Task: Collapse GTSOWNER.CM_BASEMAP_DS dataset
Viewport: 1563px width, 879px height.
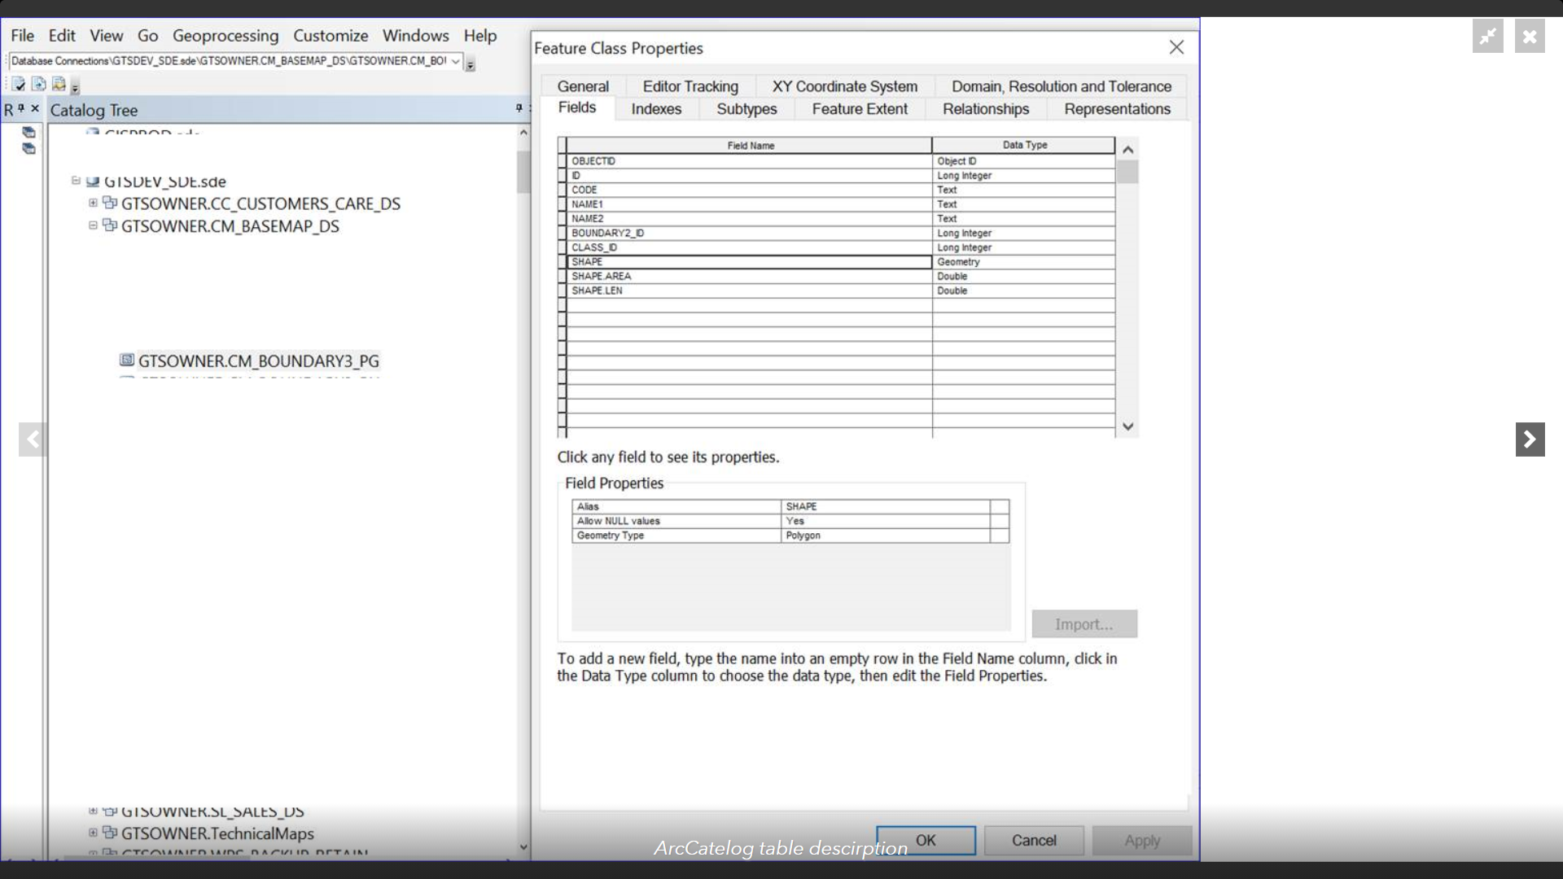Action: [x=93, y=225]
